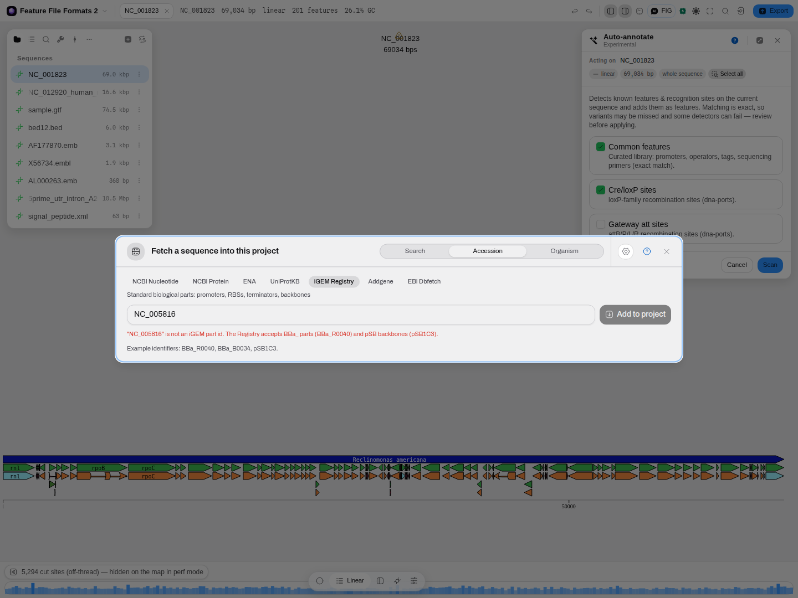The image size is (798, 598).
Task: Toggle the Common features checkbox
Action: [x=601, y=147]
